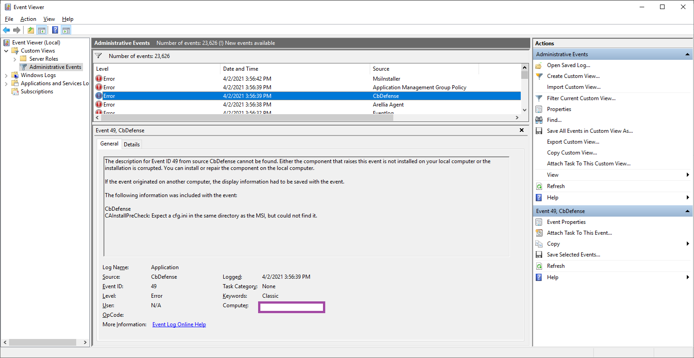Choose Attach Task To This Custom View
This screenshot has height=358, width=694.
(x=589, y=164)
